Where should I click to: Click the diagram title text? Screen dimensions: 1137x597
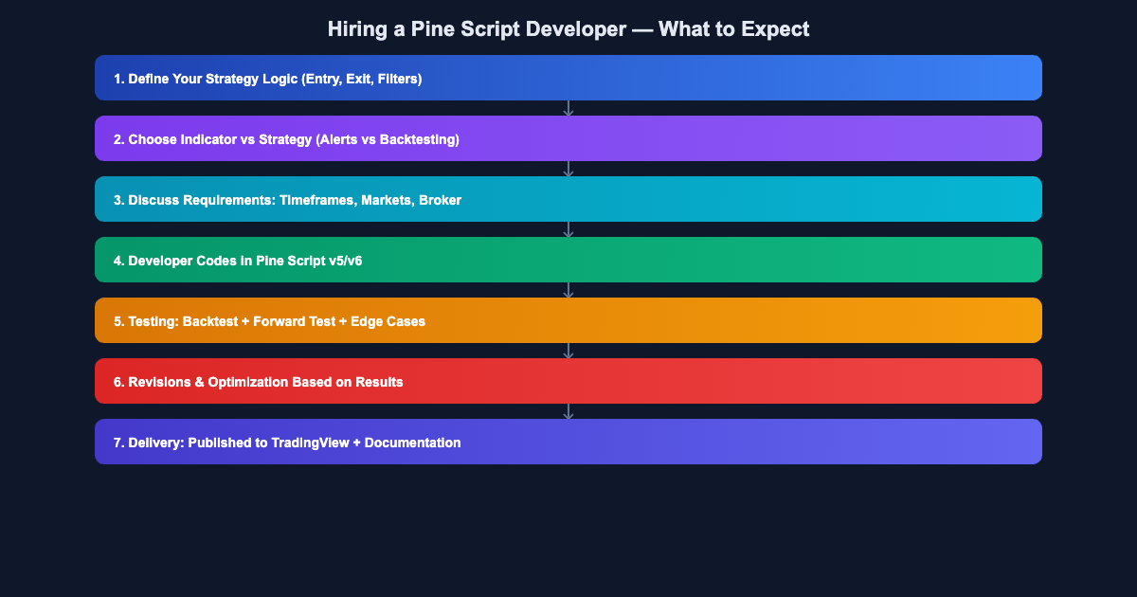pyautogui.click(x=568, y=29)
